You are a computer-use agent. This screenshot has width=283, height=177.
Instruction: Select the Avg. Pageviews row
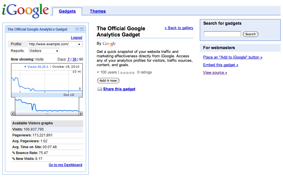coord(47,141)
